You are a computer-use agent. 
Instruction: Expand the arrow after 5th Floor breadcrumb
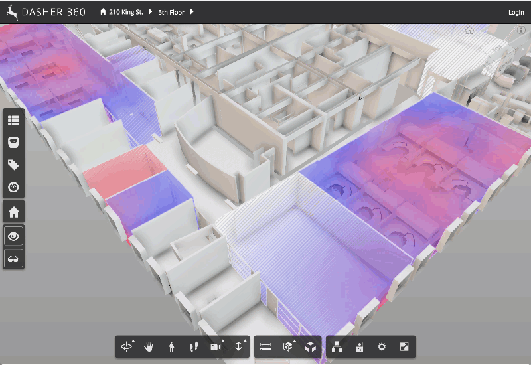[x=192, y=12]
